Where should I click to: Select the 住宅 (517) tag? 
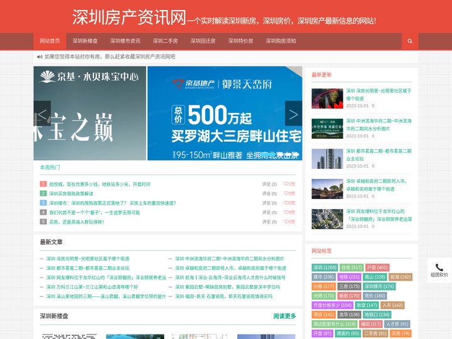pos(352,267)
